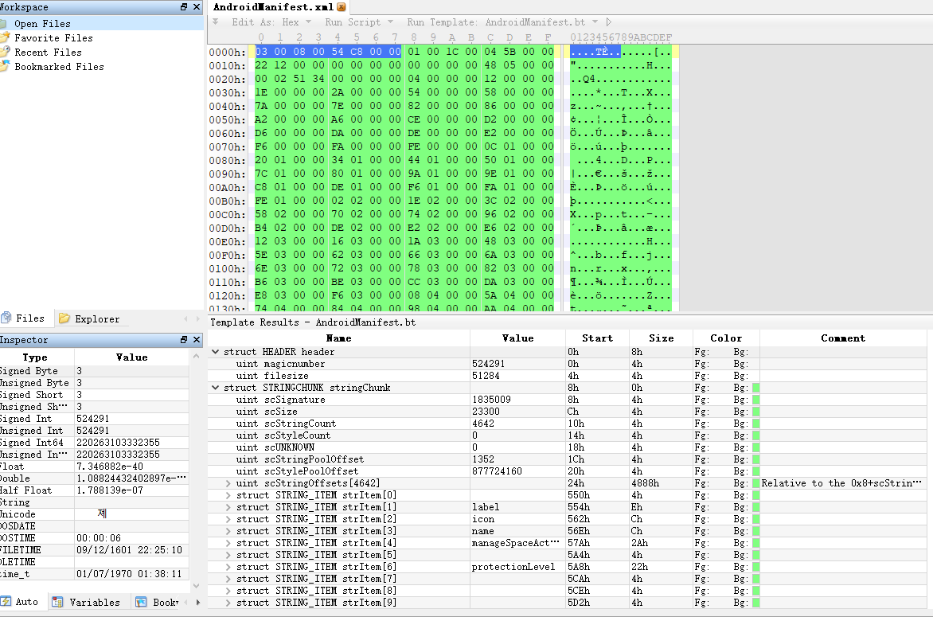Click the Type column header in Inspector
933x617 pixels.
pos(35,357)
